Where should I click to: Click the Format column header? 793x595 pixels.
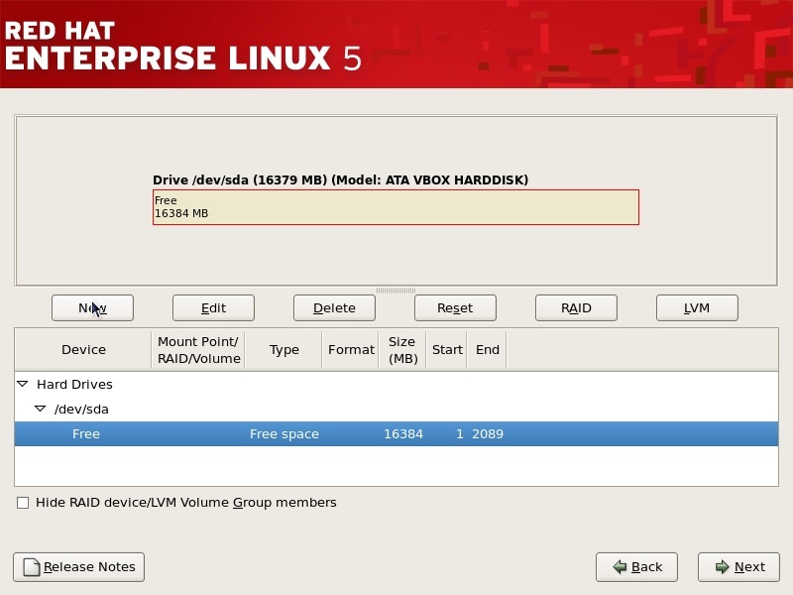[351, 350]
